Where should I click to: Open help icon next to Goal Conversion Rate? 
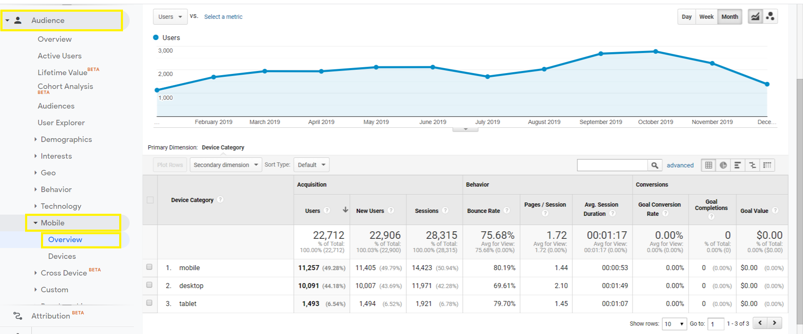(665, 213)
